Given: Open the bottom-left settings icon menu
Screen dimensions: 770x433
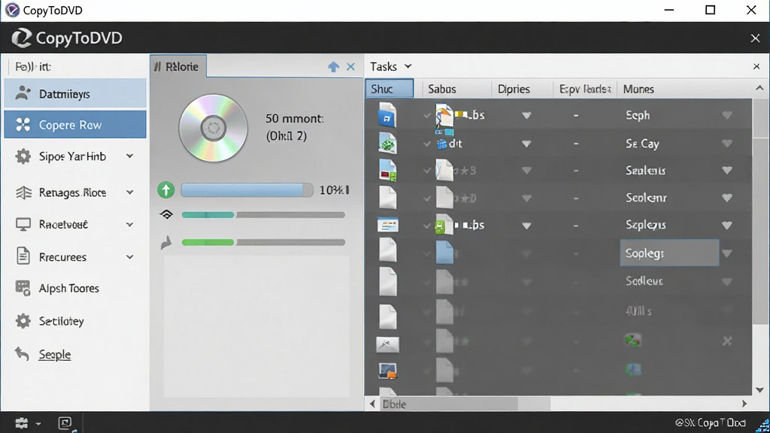Looking at the screenshot, I should pyautogui.click(x=26, y=422).
